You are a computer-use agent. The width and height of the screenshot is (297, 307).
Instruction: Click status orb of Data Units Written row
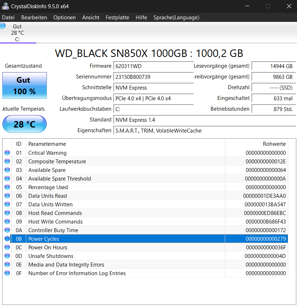[x=7, y=204]
